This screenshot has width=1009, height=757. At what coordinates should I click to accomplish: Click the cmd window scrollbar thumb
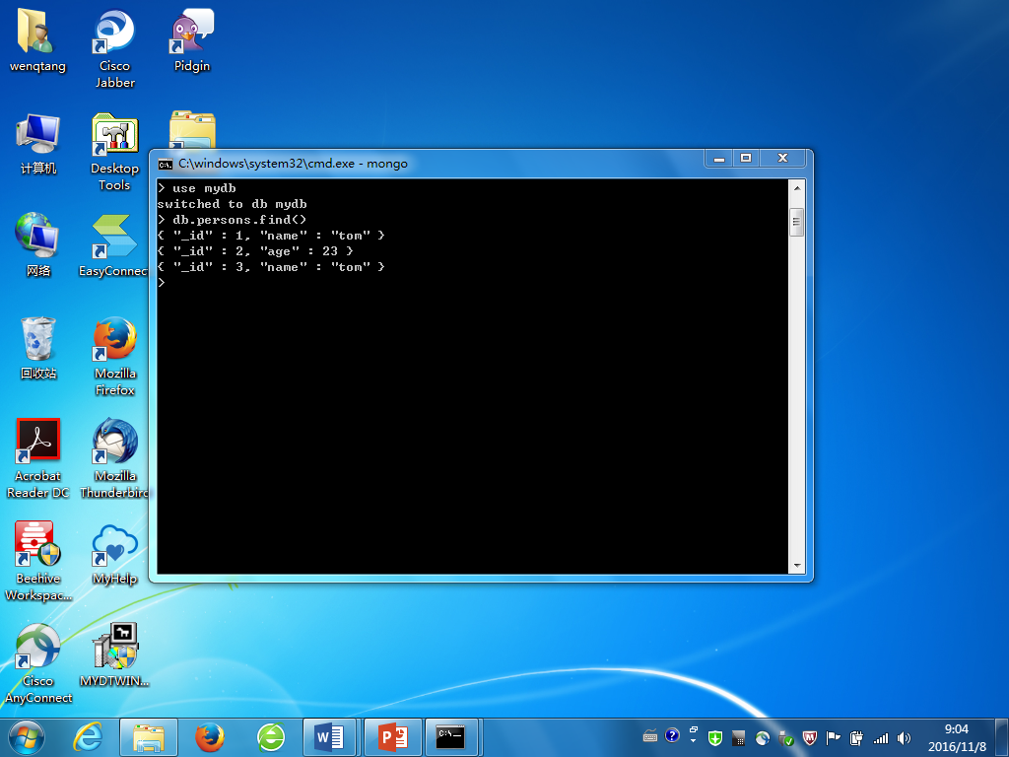click(x=796, y=223)
